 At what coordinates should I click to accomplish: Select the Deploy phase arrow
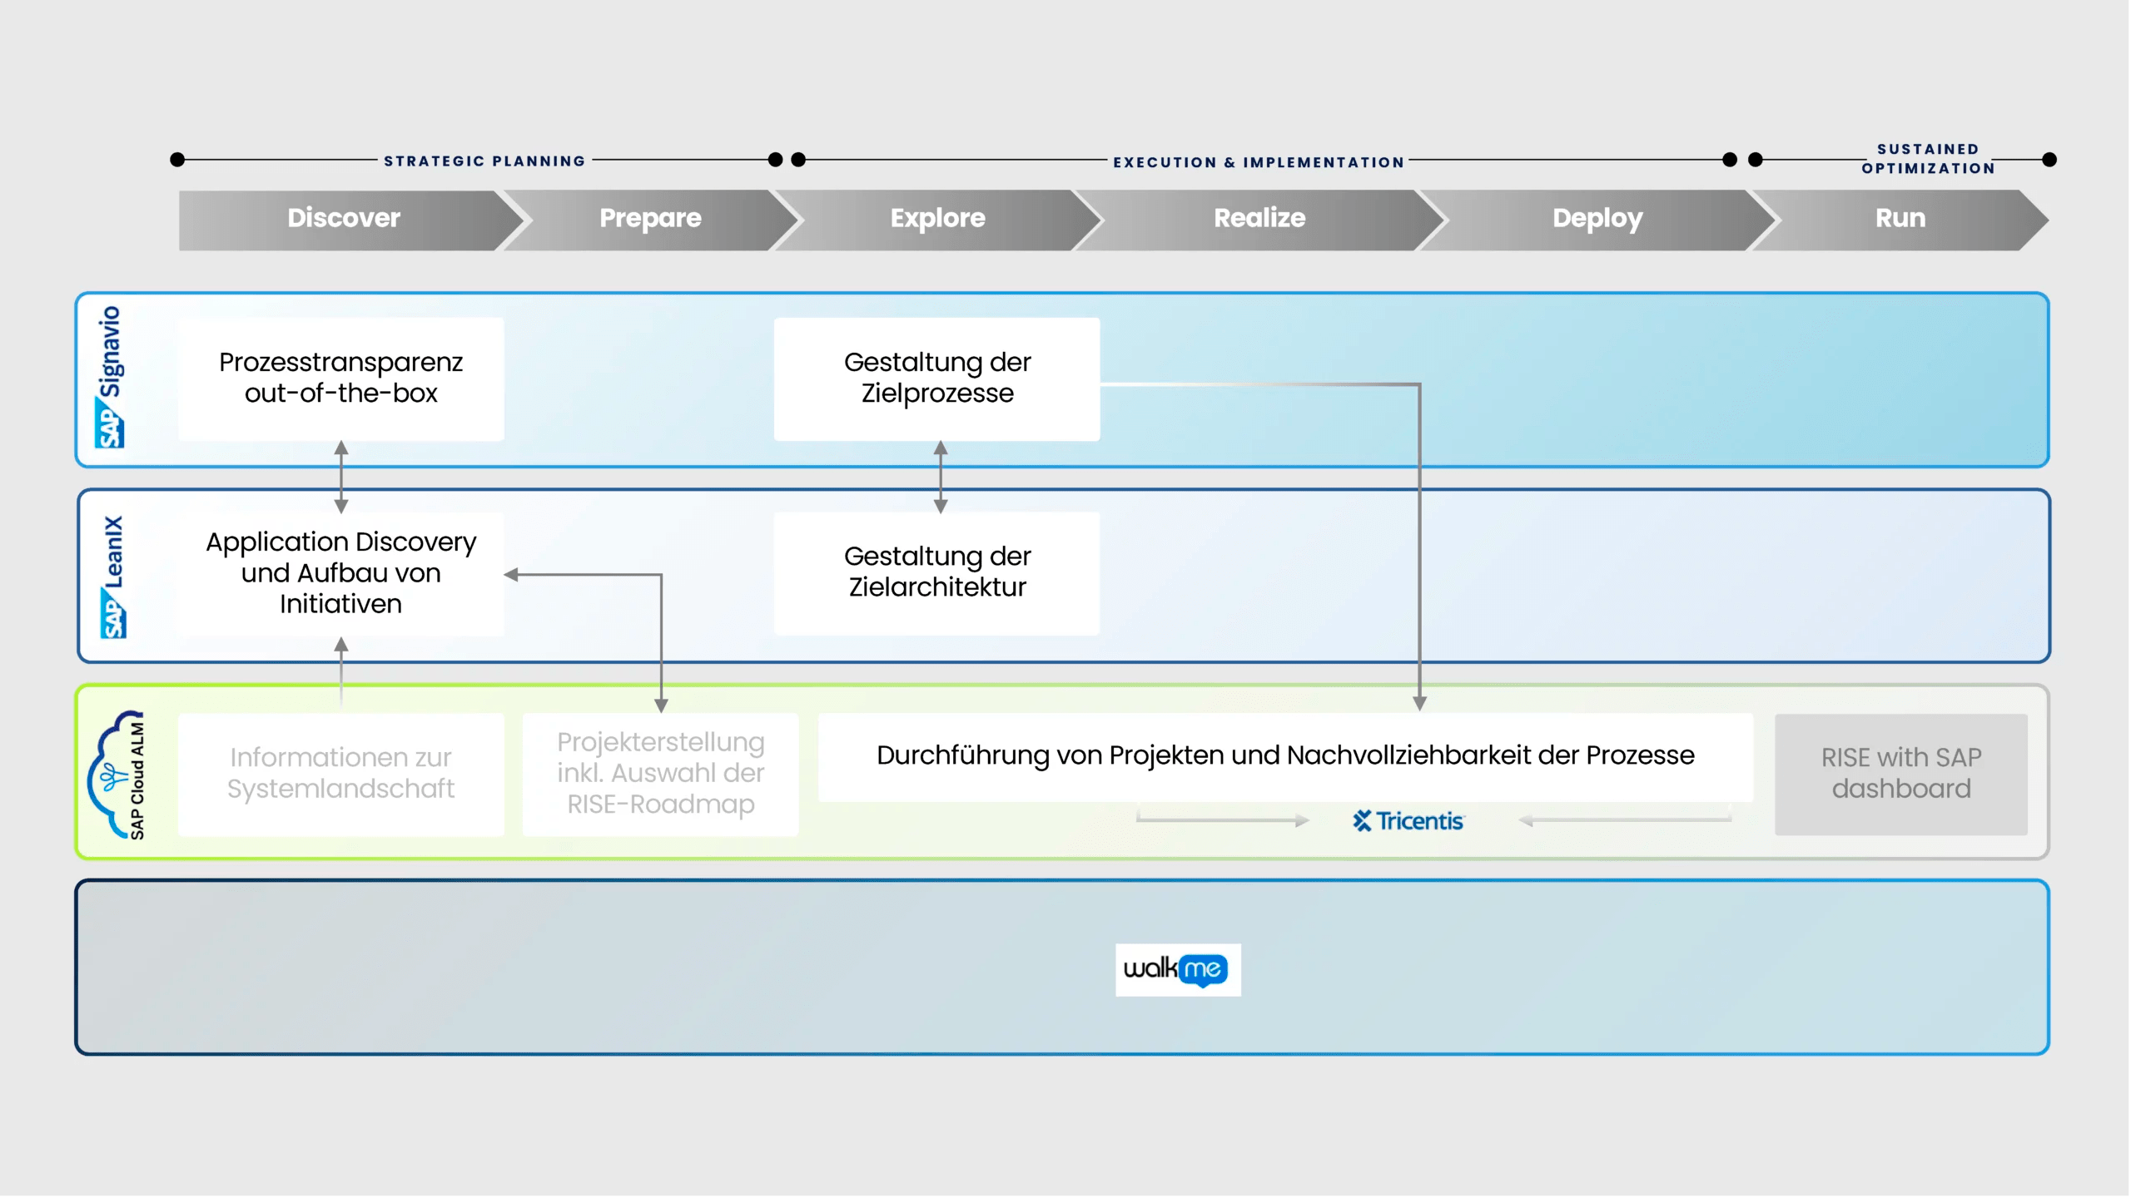click(x=1597, y=219)
